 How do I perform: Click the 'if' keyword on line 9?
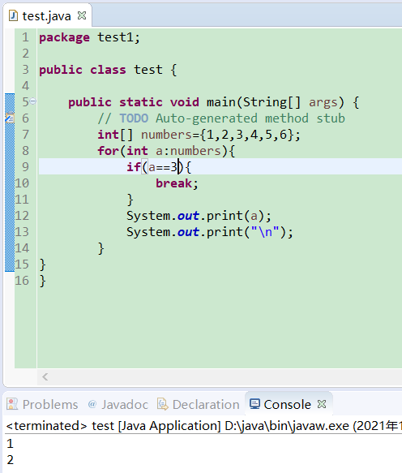tap(134, 167)
